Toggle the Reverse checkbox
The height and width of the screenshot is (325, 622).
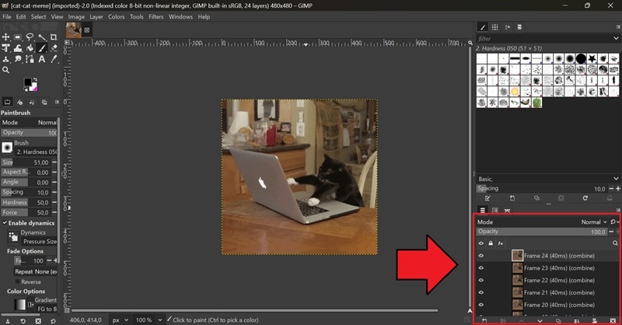pyautogui.click(x=17, y=281)
